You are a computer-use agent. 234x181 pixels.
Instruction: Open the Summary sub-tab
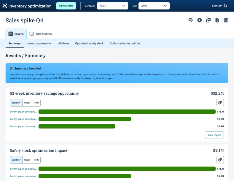pyautogui.click(x=15, y=43)
